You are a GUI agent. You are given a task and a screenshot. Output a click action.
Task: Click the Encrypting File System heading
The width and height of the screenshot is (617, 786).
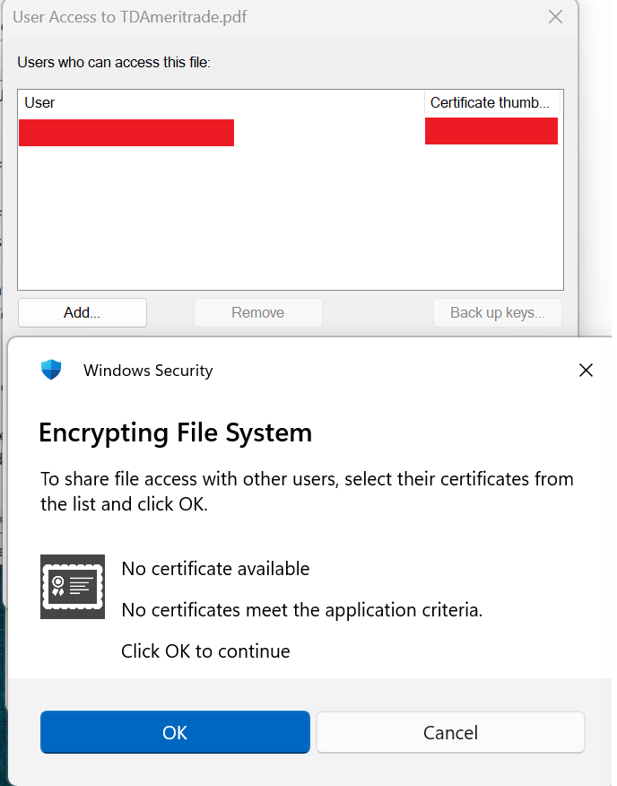point(176,432)
